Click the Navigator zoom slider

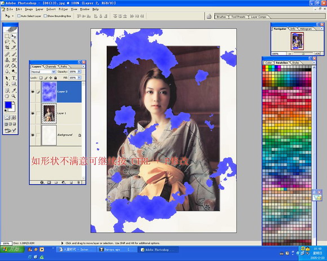303,54
